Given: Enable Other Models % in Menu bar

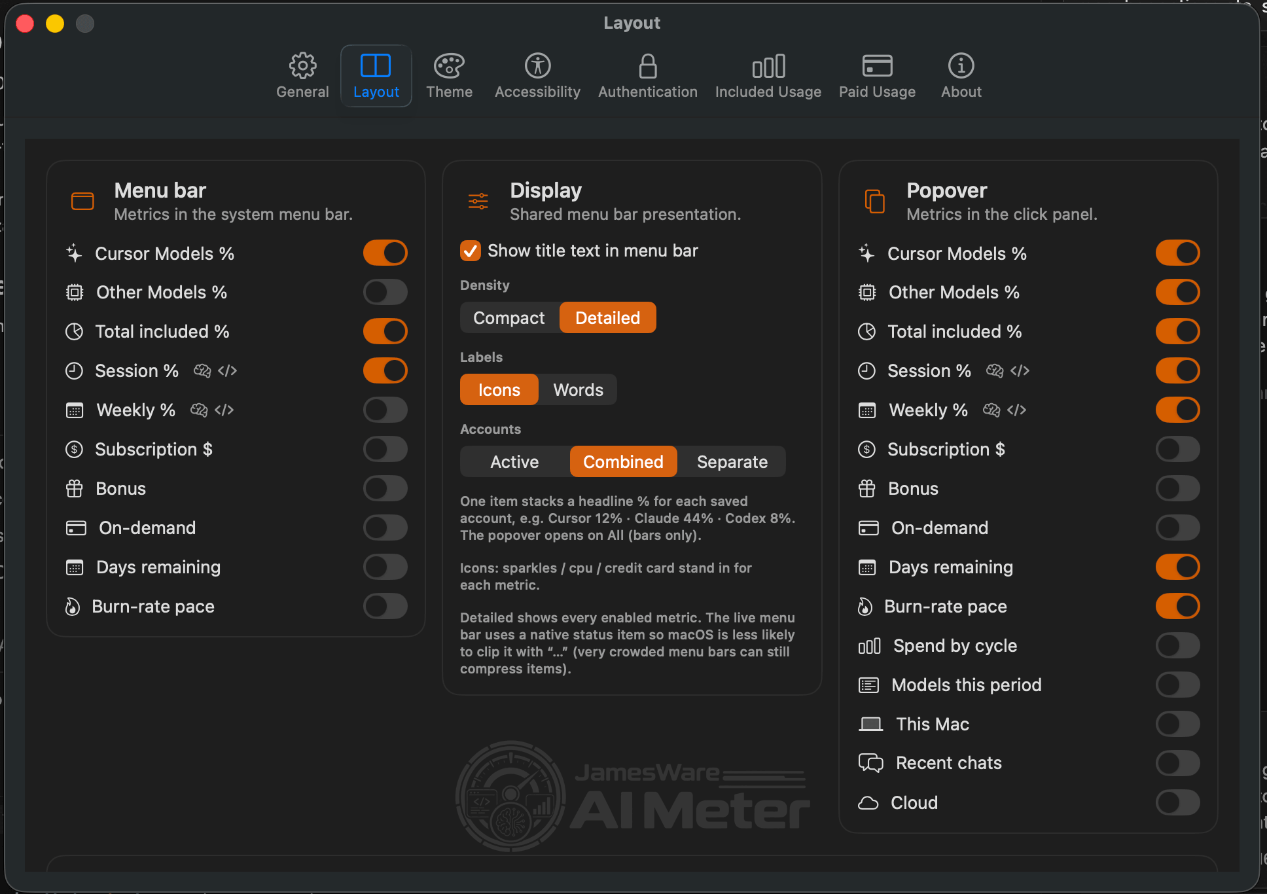Looking at the screenshot, I should pos(385,293).
